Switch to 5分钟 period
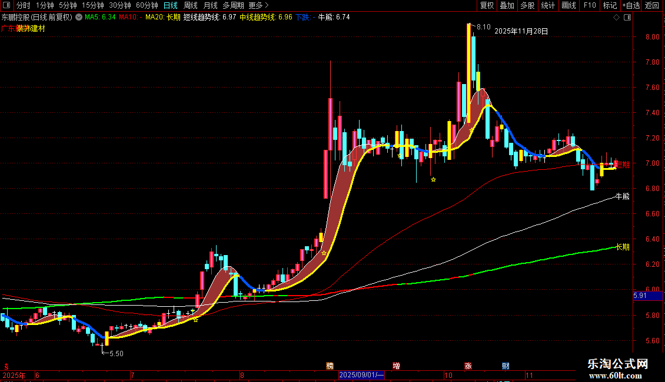The height and width of the screenshot is (382, 665). (x=68, y=5)
